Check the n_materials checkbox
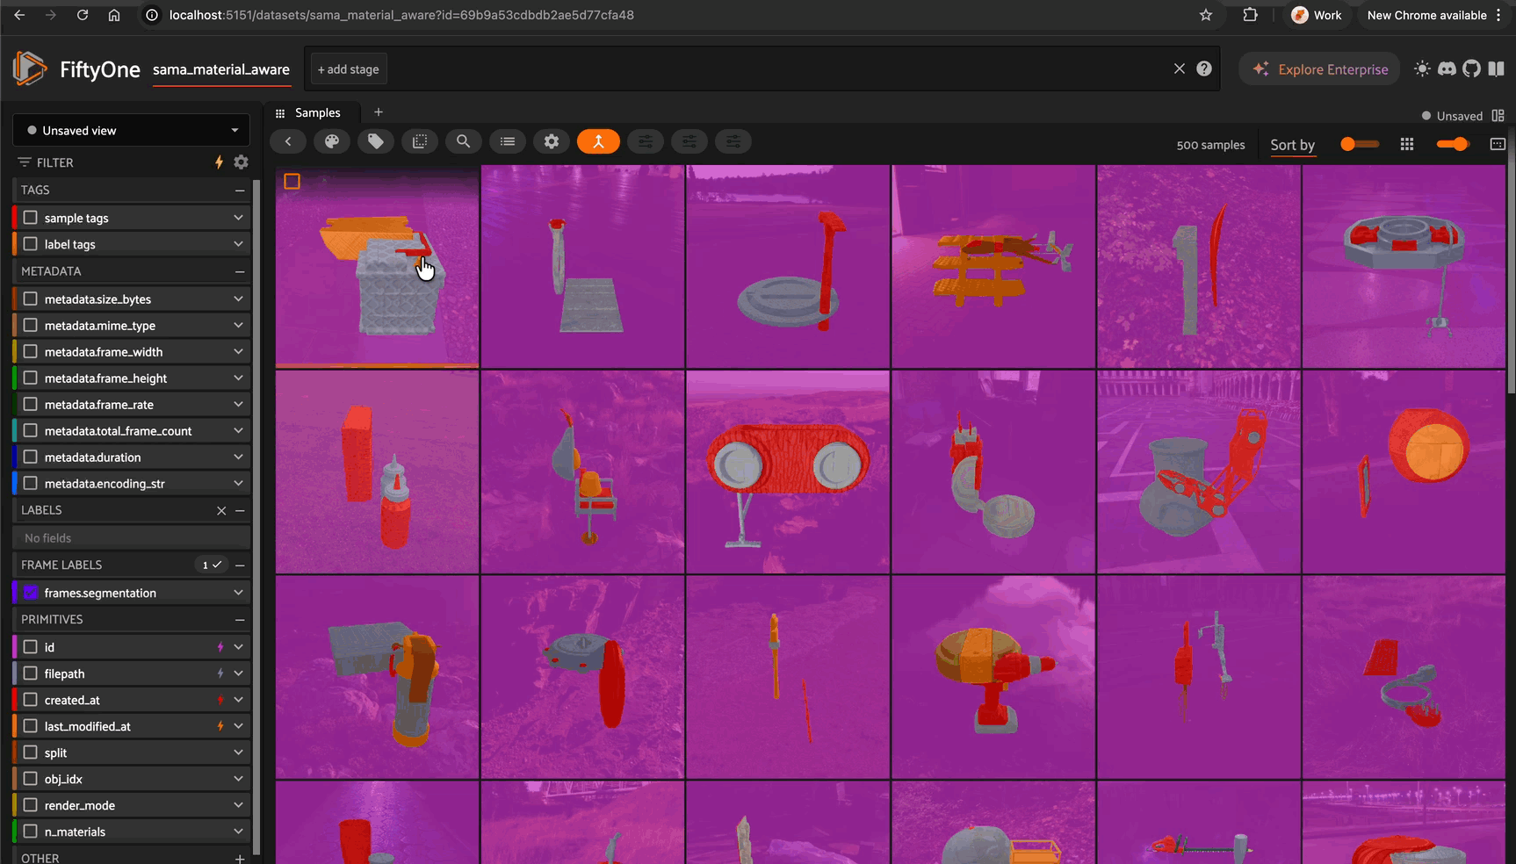 31,832
